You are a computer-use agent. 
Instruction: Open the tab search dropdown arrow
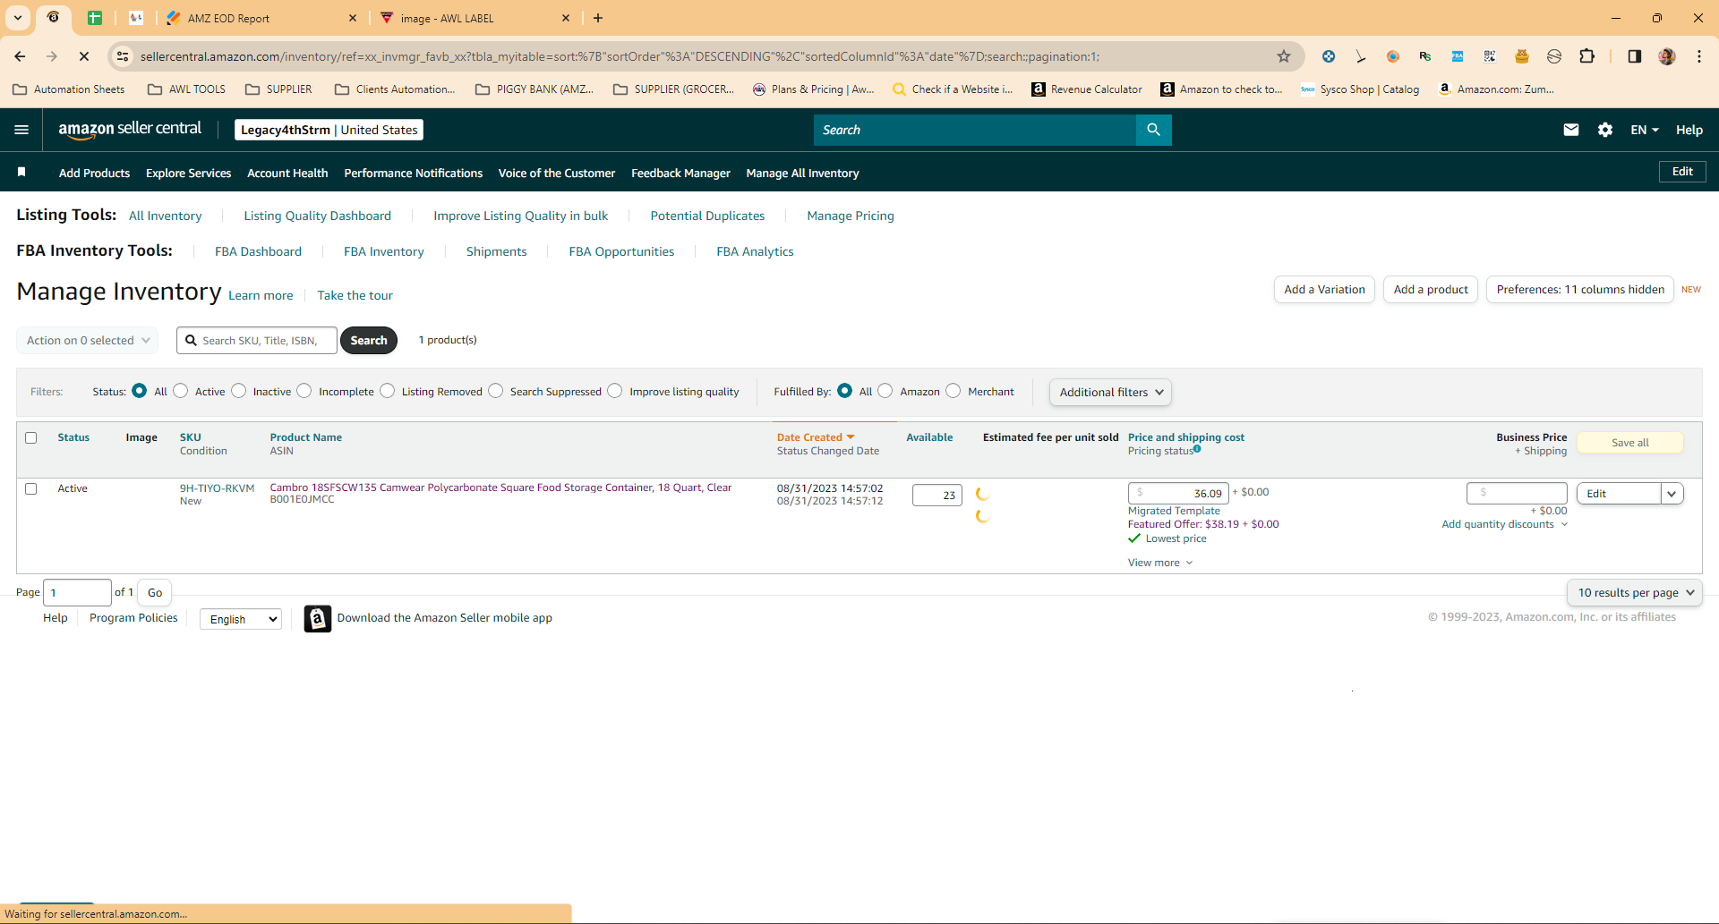pos(18,18)
